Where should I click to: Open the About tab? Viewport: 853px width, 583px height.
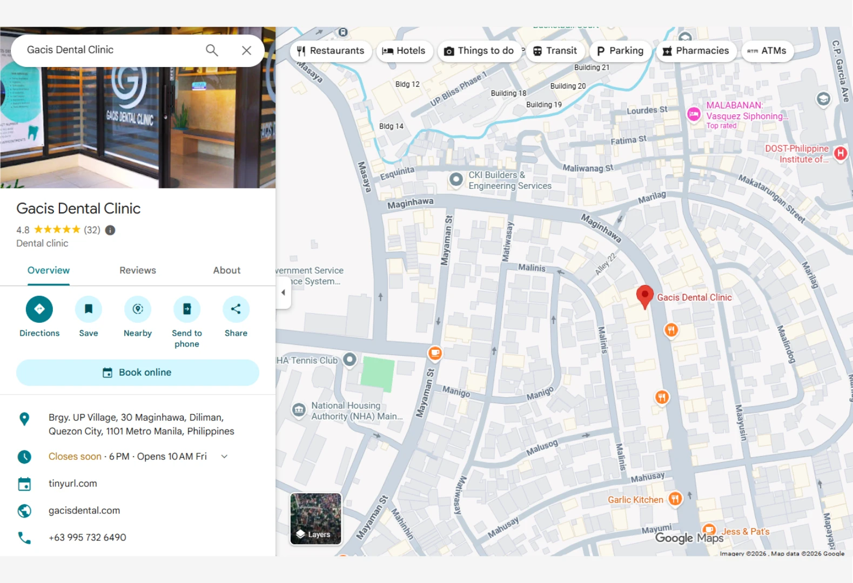pyautogui.click(x=227, y=270)
